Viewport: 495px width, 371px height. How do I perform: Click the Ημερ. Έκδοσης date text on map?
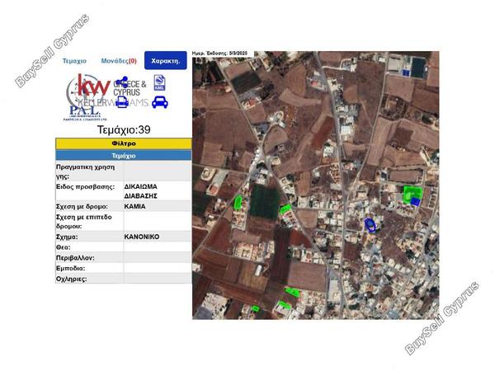click(219, 54)
